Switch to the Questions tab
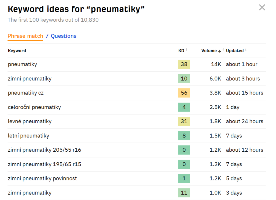The image size is (276, 200). 63,36
